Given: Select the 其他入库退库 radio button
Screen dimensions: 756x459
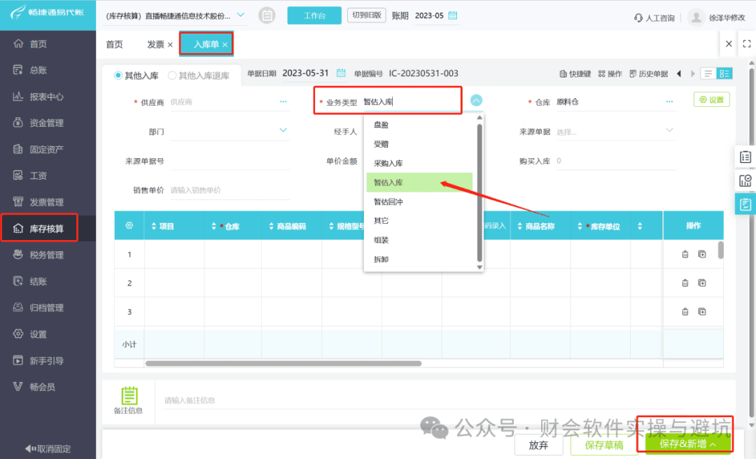Looking at the screenshot, I should click(172, 76).
